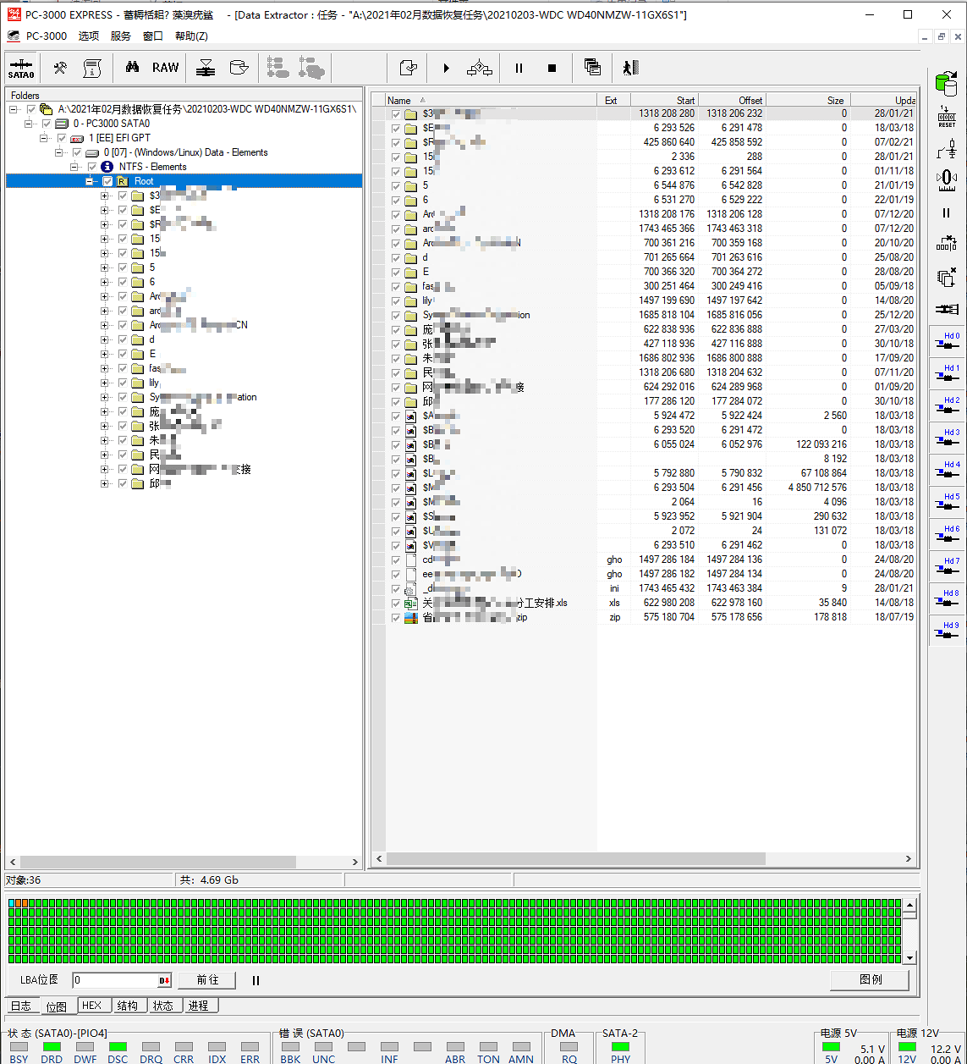Switch to the HEX tab
Viewport: 967px width, 1064px height.
click(91, 1006)
